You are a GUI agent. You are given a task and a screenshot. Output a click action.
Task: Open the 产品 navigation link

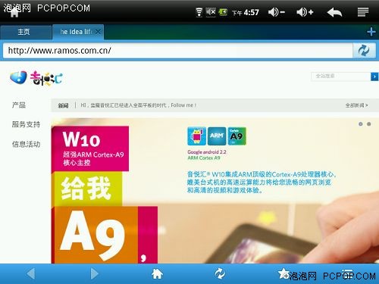pos(19,105)
